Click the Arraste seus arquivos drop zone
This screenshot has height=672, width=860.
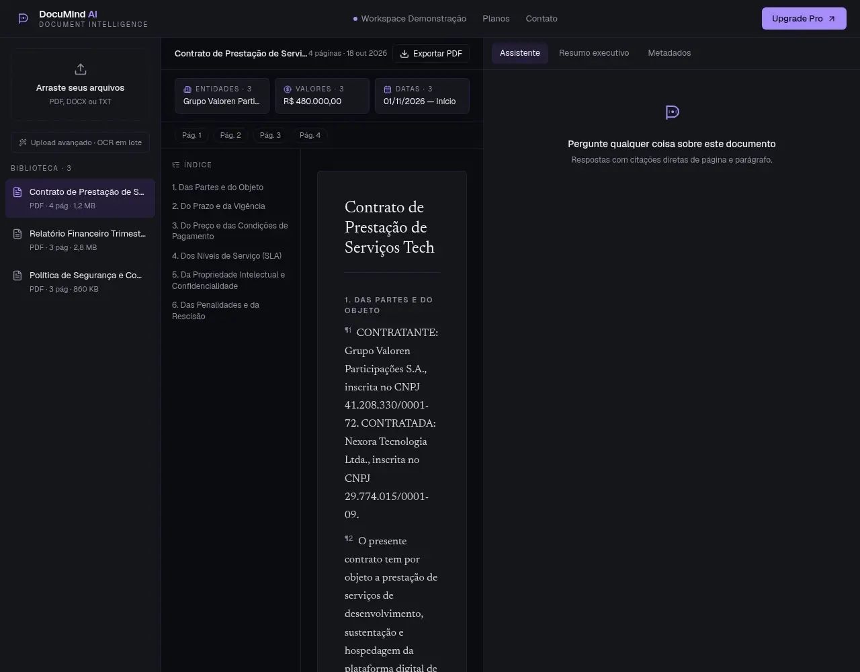[80, 85]
